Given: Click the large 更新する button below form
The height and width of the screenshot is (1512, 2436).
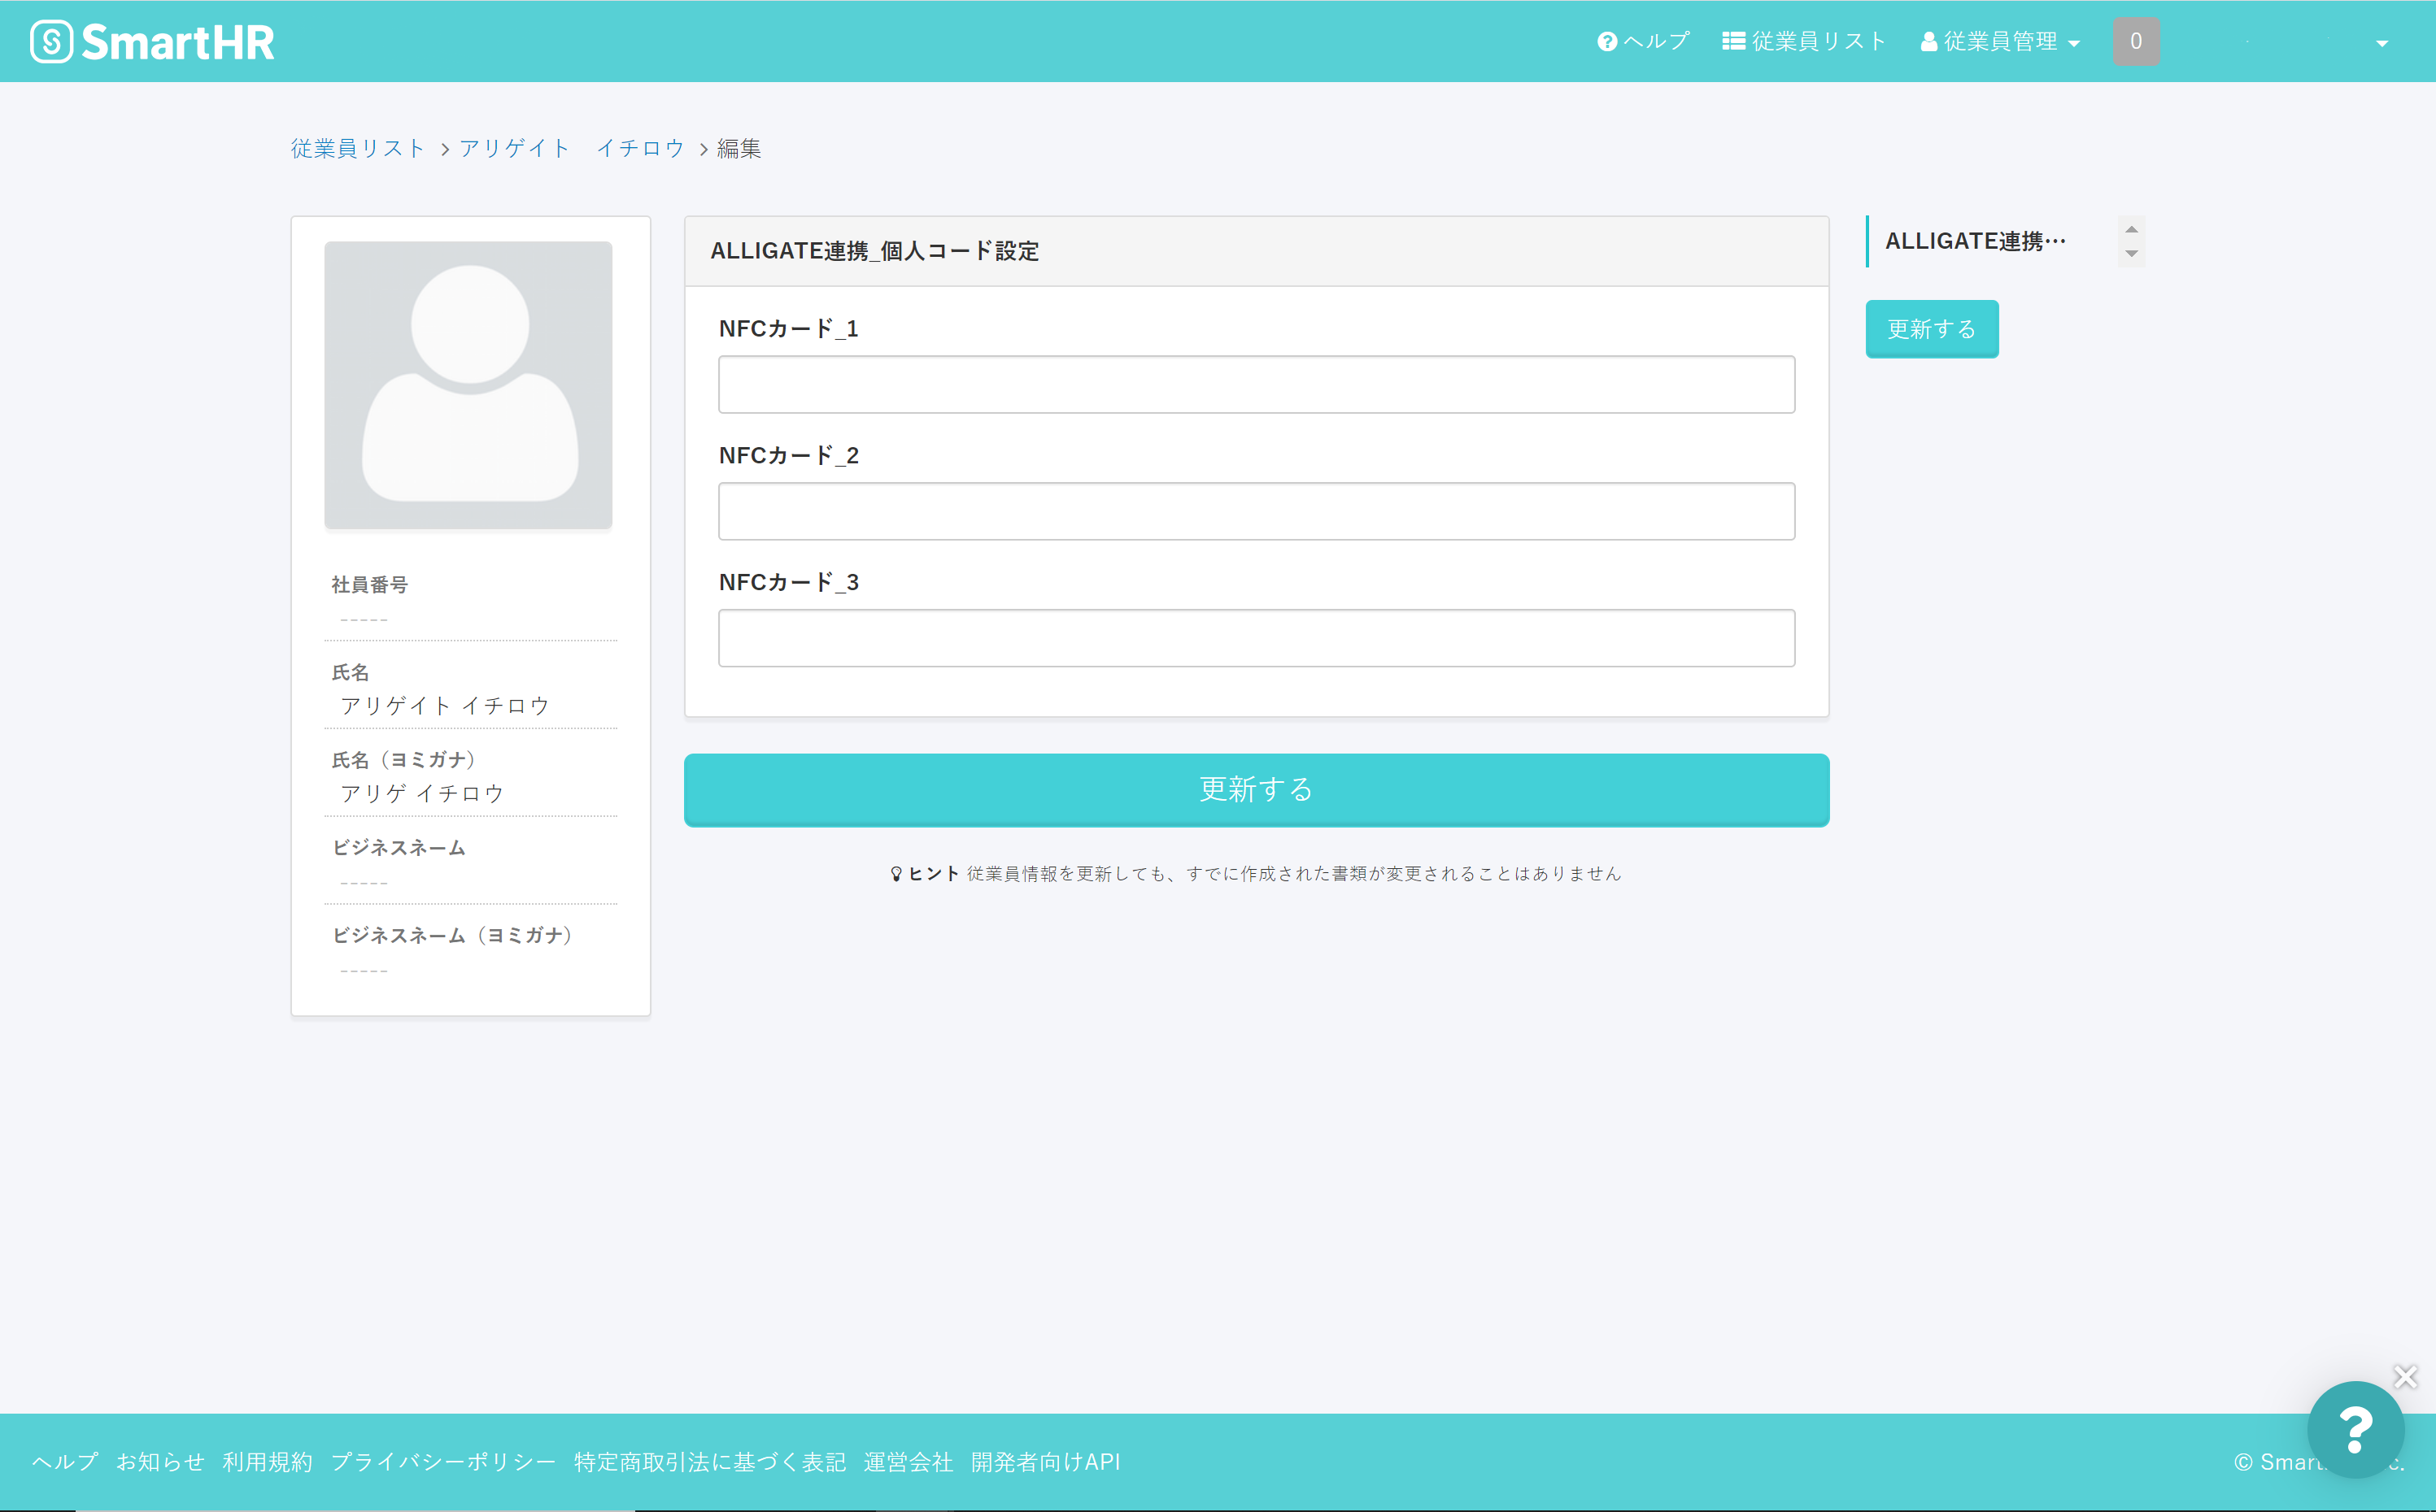Looking at the screenshot, I should [1257, 789].
